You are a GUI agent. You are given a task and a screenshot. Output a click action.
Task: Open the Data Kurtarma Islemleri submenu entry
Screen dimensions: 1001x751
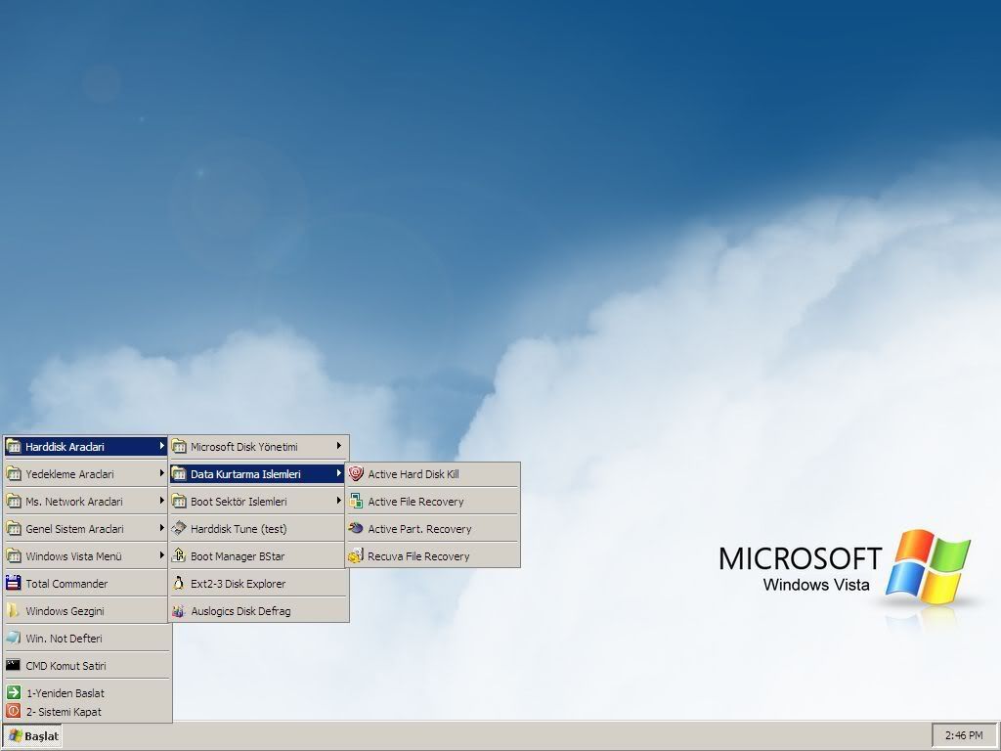(258, 474)
